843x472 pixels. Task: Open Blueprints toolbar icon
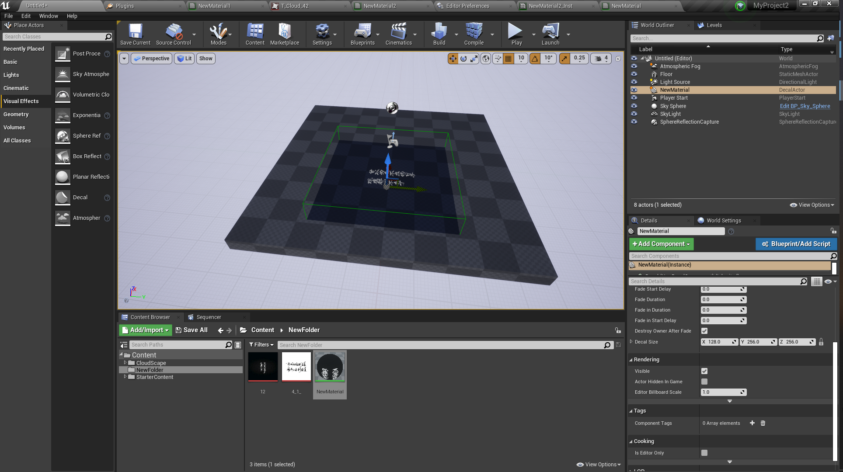point(362,35)
